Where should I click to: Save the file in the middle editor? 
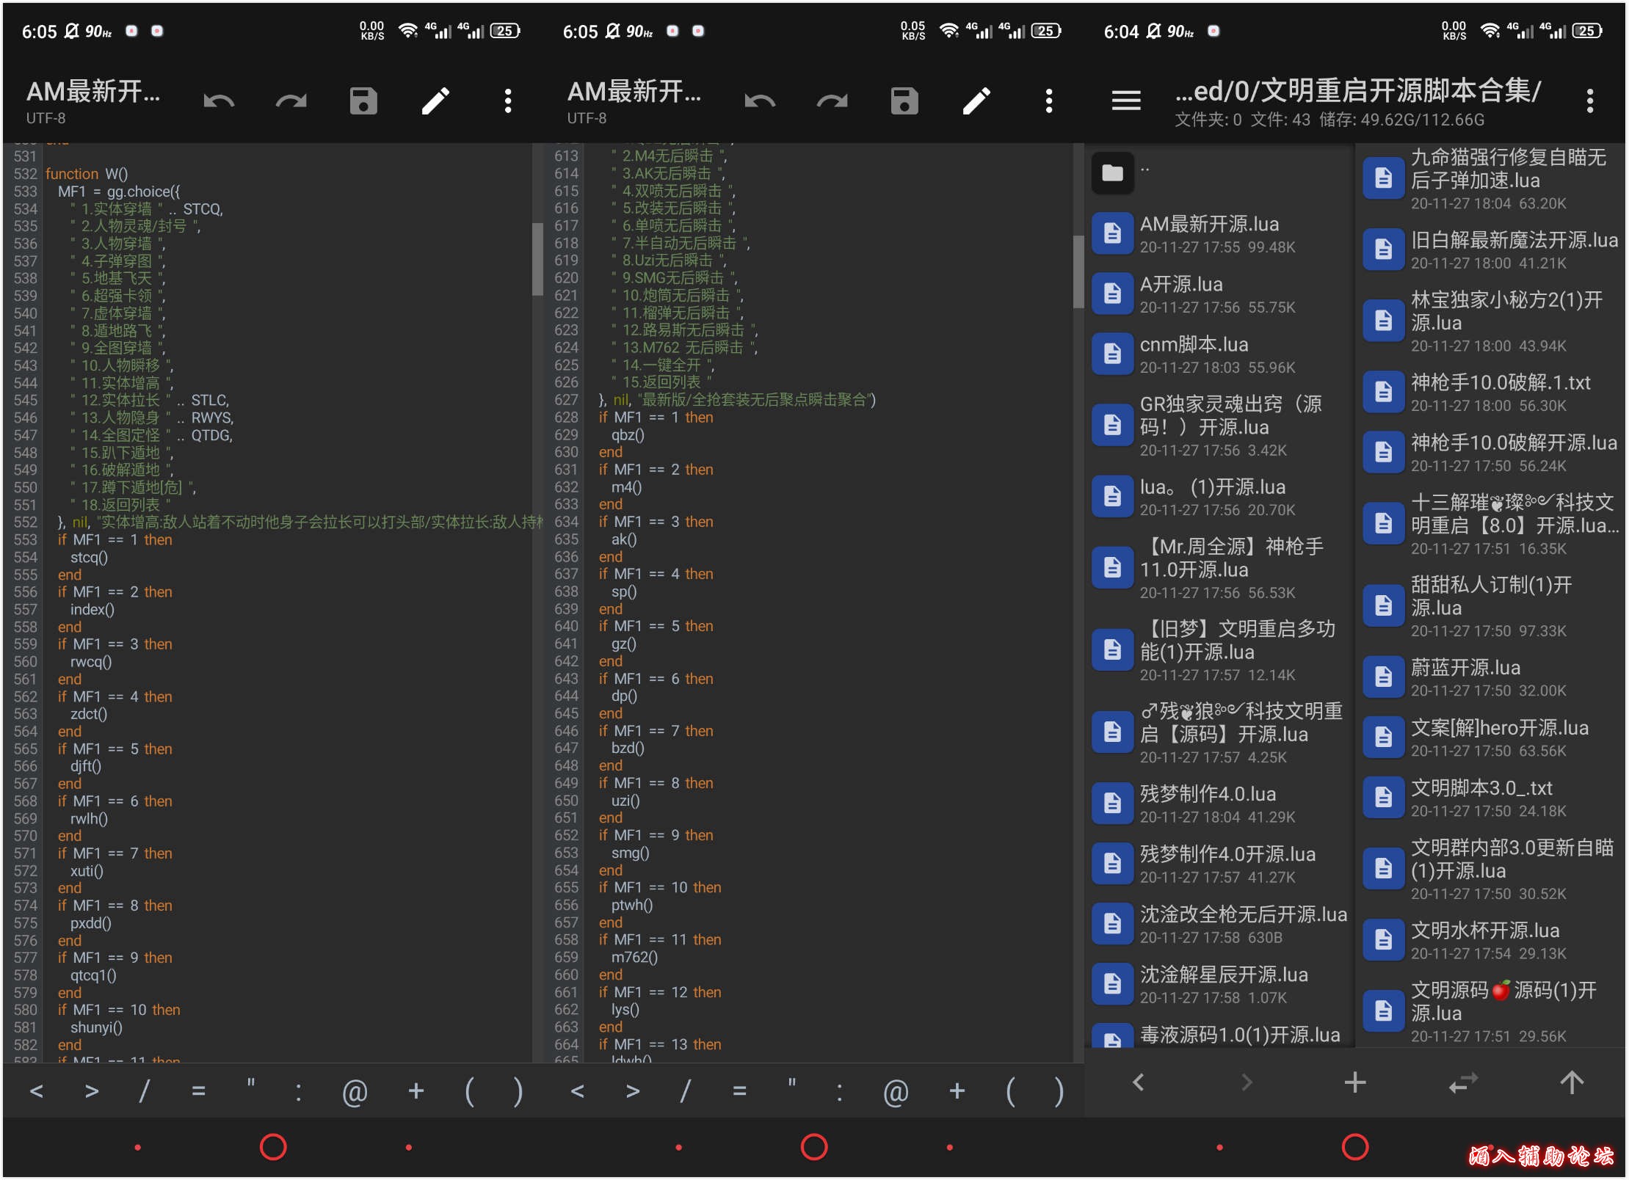[904, 101]
